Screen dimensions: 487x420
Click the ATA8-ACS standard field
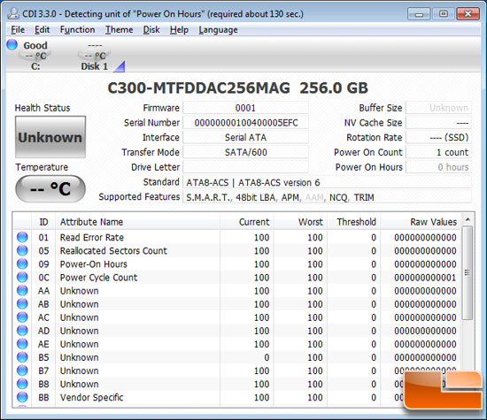[327, 182]
